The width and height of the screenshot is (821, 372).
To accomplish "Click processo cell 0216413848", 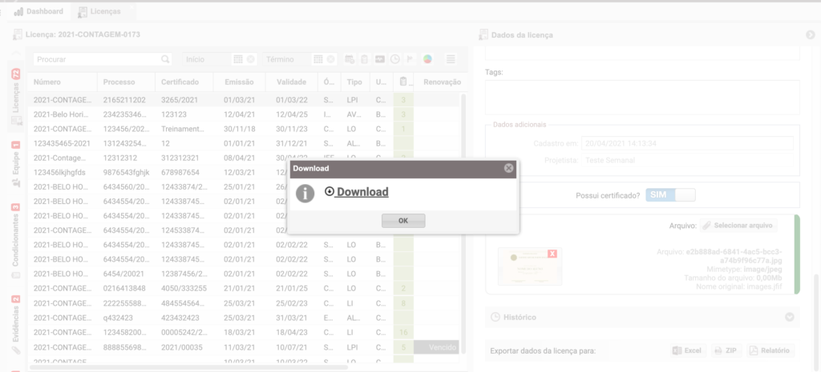I will [125, 288].
